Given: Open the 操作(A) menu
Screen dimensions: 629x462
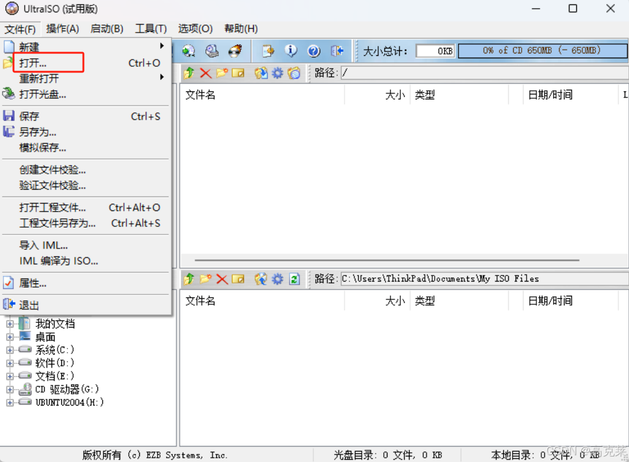Looking at the screenshot, I should tap(63, 29).
